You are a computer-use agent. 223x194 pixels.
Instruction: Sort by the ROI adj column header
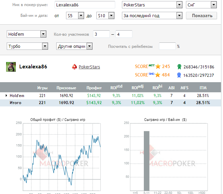[x=137, y=87]
